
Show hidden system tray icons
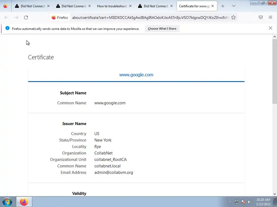[230, 202]
